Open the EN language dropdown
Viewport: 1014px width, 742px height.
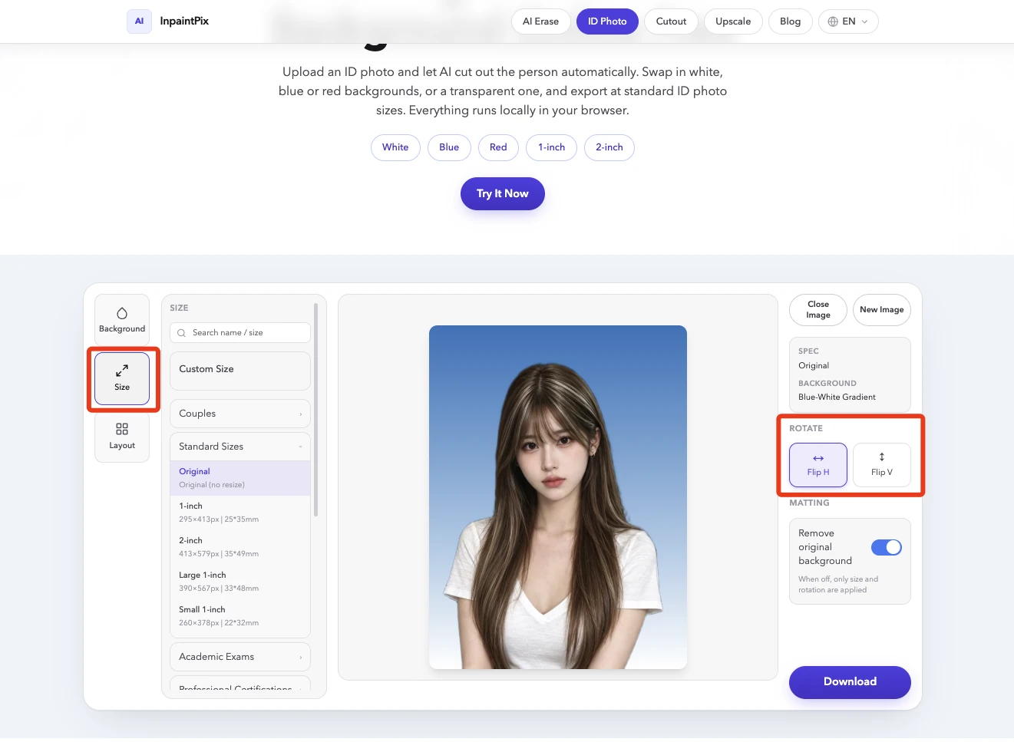click(848, 21)
